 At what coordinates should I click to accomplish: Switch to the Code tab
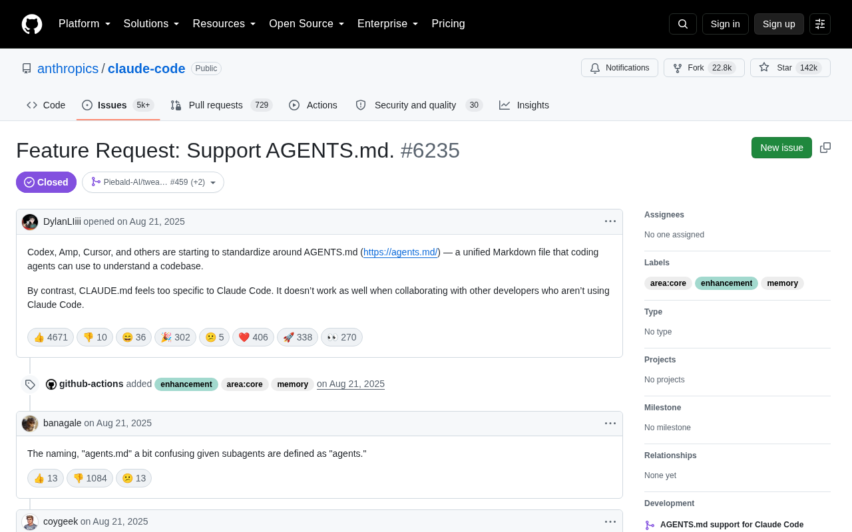[x=46, y=105]
